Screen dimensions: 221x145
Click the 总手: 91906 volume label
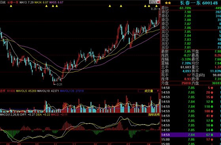click(8, 91)
